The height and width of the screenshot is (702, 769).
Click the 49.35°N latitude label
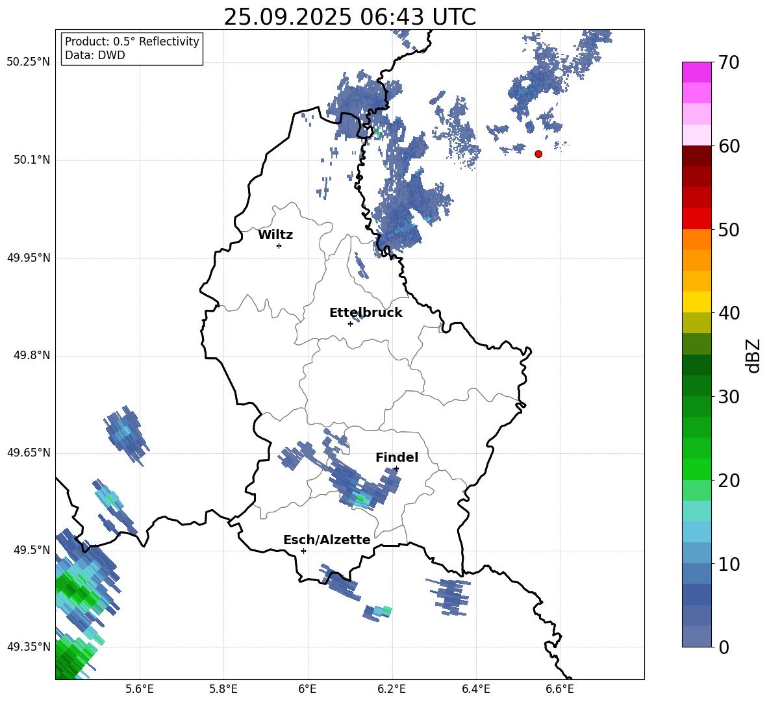(29, 647)
